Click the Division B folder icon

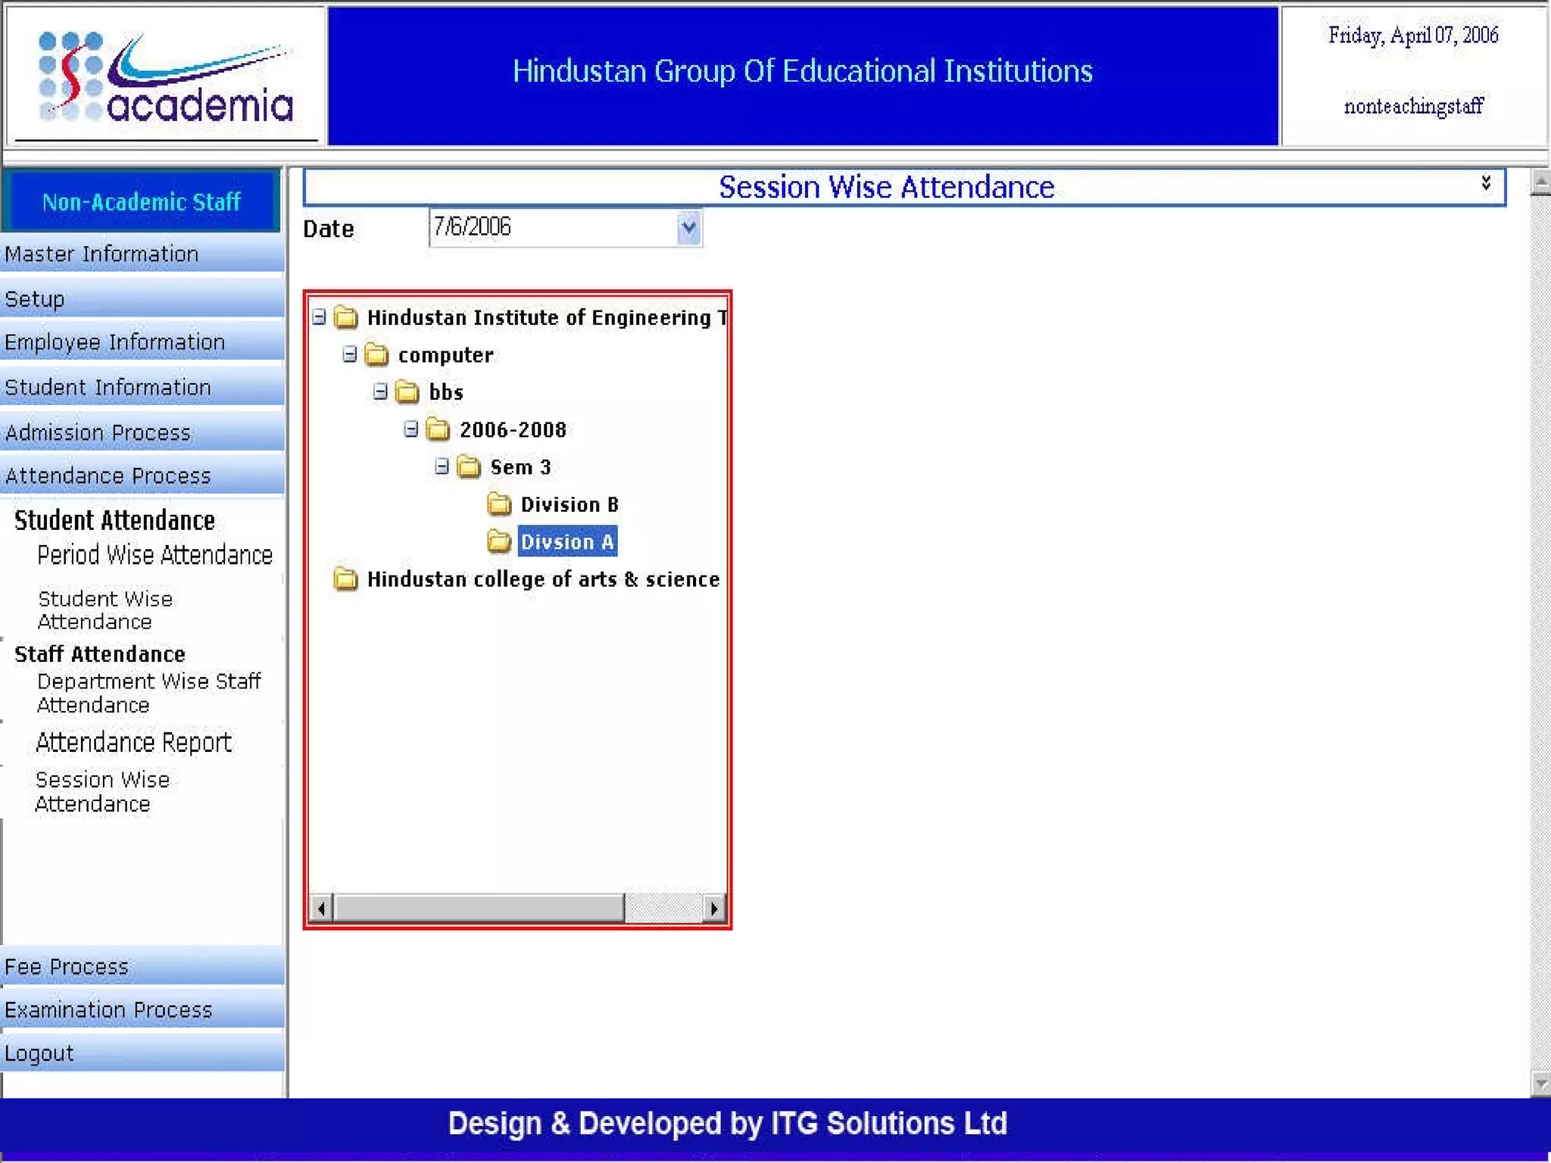pos(499,504)
